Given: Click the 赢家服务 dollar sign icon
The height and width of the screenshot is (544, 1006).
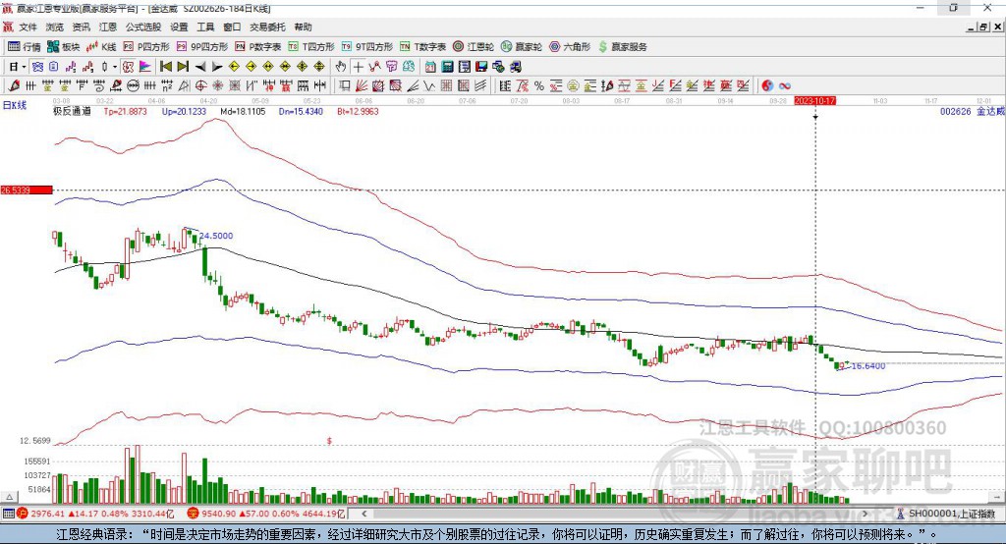Looking at the screenshot, I should pos(602,46).
